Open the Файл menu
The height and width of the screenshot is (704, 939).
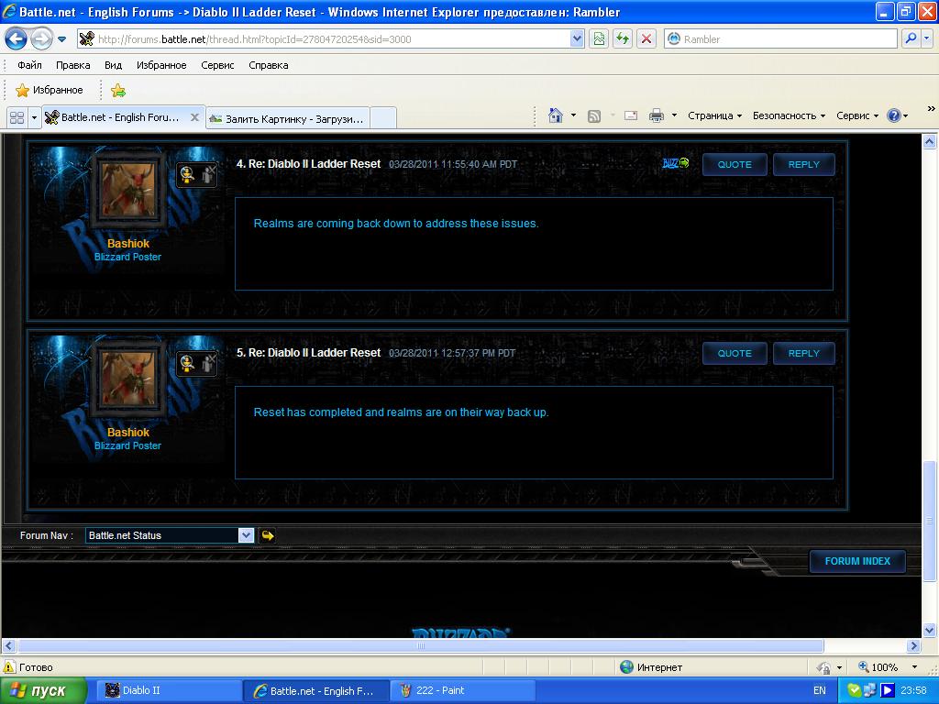pyautogui.click(x=29, y=65)
